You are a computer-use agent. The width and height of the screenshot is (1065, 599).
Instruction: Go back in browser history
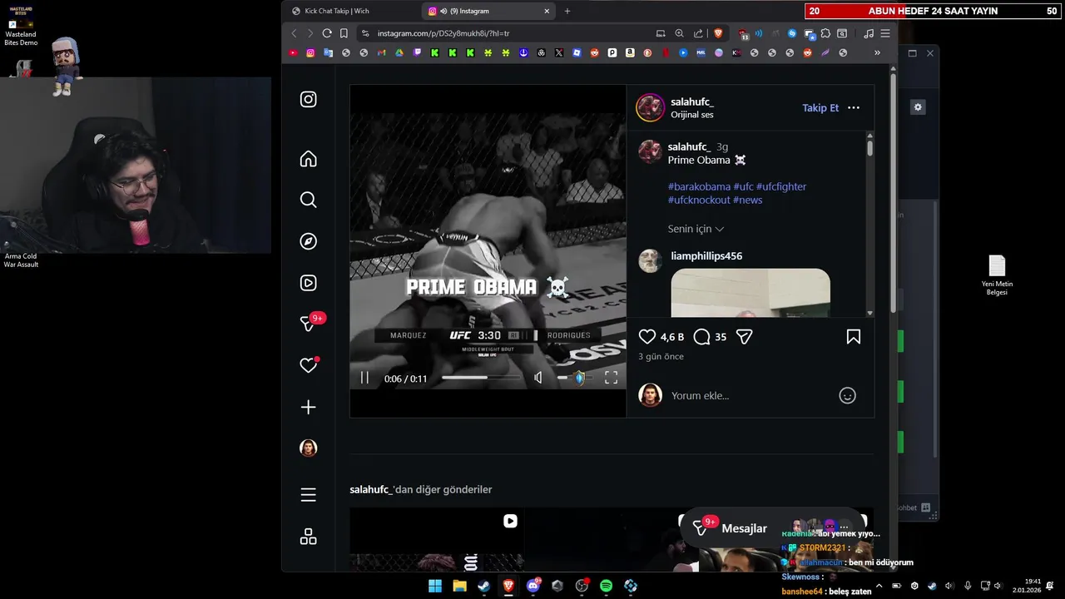point(294,33)
